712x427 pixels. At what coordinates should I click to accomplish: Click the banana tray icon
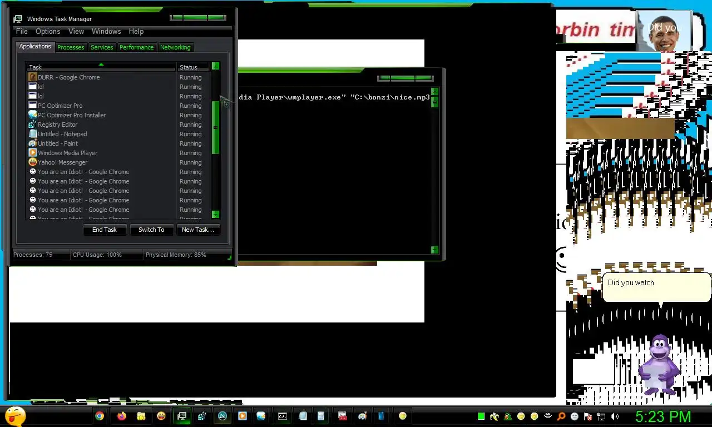tap(494, 416)
